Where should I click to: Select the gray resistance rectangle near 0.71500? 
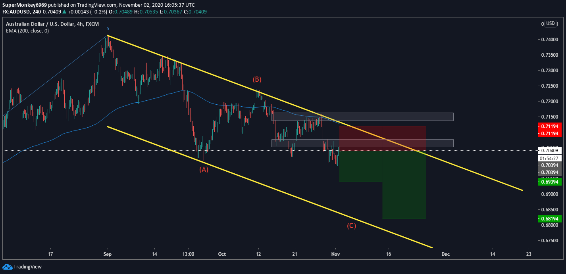tap(362, 117)
